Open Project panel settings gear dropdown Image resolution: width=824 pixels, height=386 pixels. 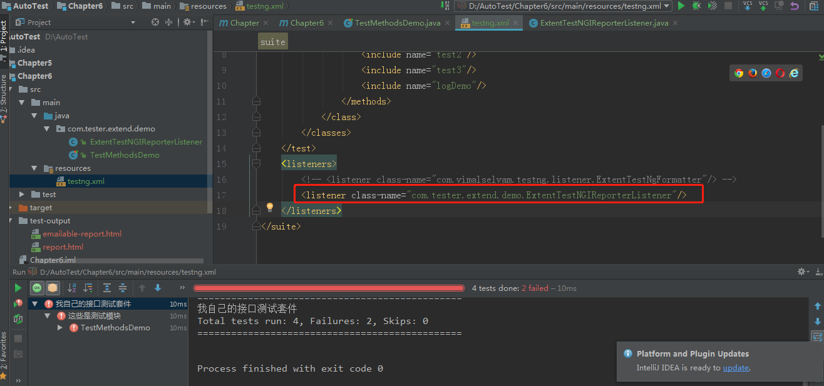[x=188, y=22]
